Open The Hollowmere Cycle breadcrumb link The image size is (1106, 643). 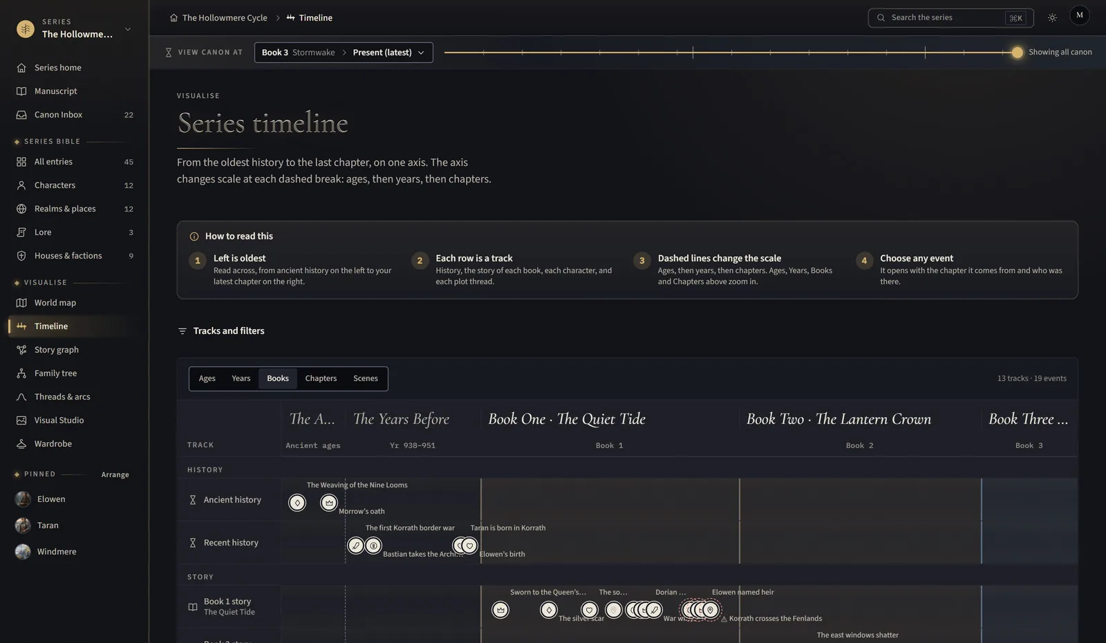pos(225,18)
